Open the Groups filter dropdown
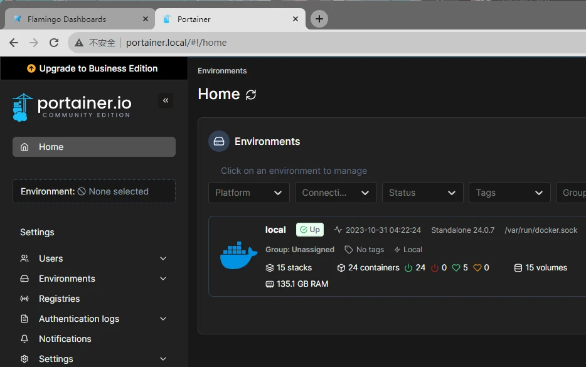 point(571,193)
